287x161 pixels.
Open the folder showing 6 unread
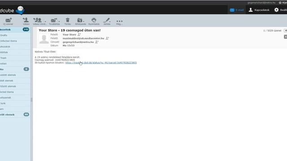coord(15,69)
